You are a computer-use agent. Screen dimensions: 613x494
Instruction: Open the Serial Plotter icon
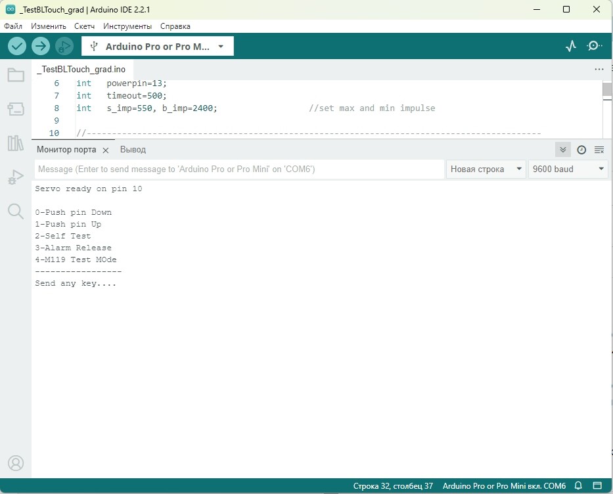[x=571, y=46]
